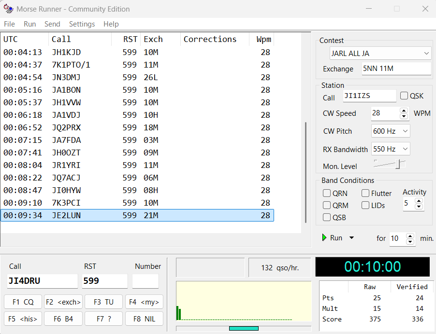The width and height of the screenshot is (436, 334).
Task: Click the Exchange field showing 5NN 11M
Action: coord(396,69)
